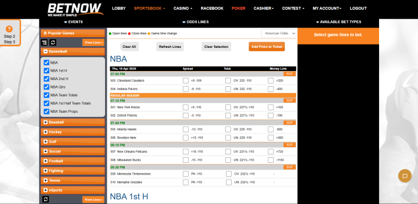The width and height of the screenshot is (418, 204).
Task: Open the live chat bubble icon
Action: [404, 176]
